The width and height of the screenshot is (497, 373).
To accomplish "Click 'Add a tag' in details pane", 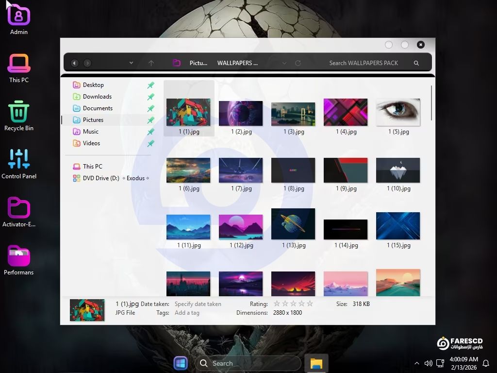I will 187,313.
